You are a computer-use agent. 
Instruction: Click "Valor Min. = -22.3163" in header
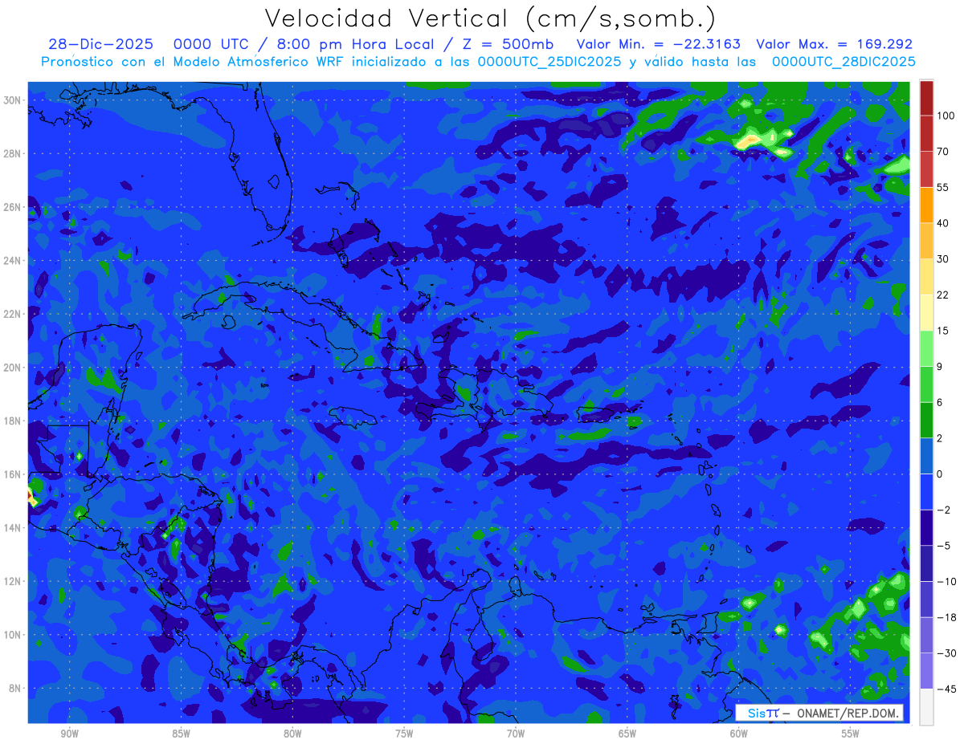pyautogui.click(x=659, y=44)
